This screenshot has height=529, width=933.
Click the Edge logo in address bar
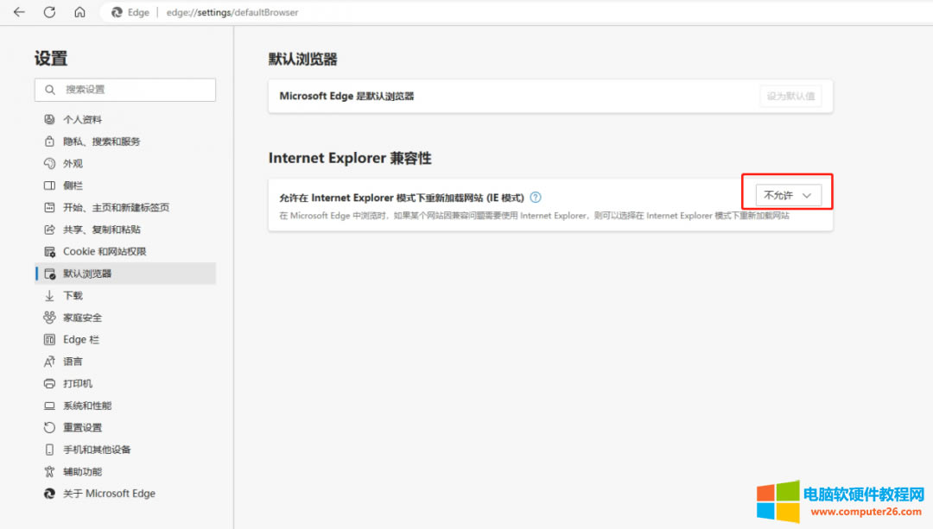(117, 12)
